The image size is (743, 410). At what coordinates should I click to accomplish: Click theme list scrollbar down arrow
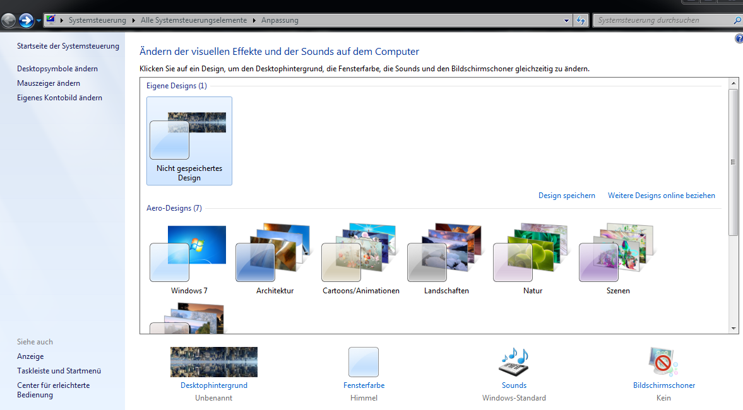tap(734, 329)
